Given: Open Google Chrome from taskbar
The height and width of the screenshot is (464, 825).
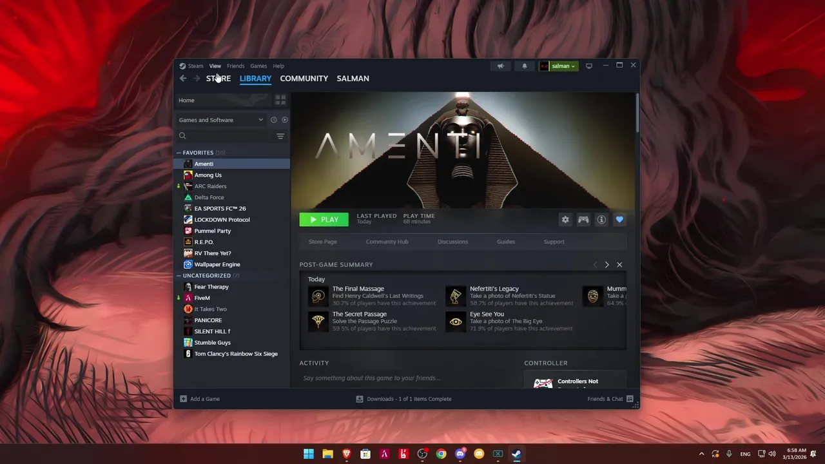Looking at the screenshot, I should (x=441, y=454).
